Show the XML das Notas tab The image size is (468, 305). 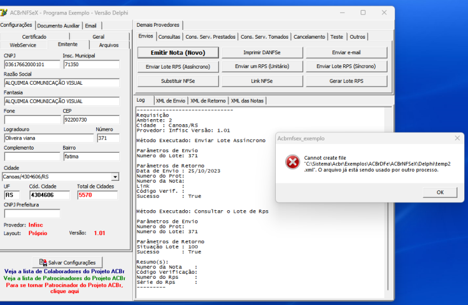tap(247, 101)
